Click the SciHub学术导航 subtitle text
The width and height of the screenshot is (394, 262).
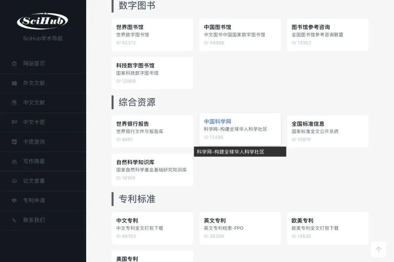(43, 38)
